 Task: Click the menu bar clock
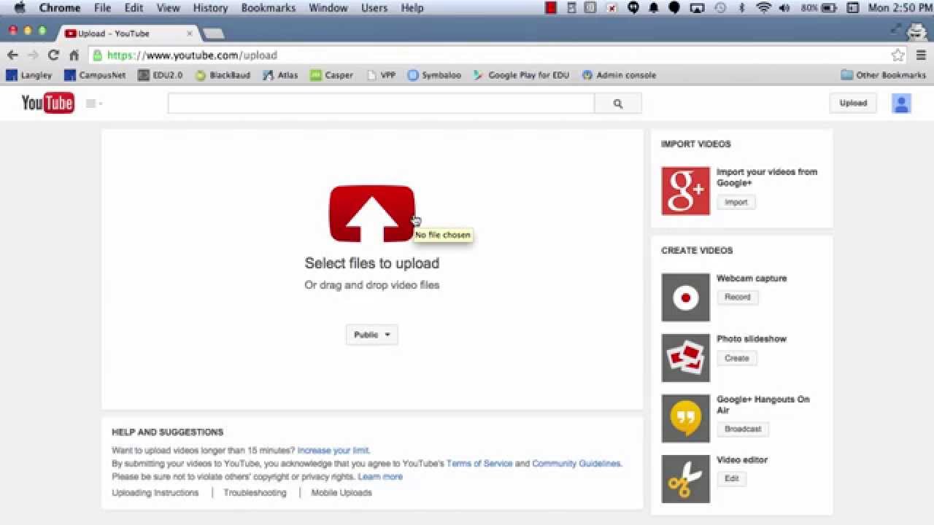[x=899, y=8]
